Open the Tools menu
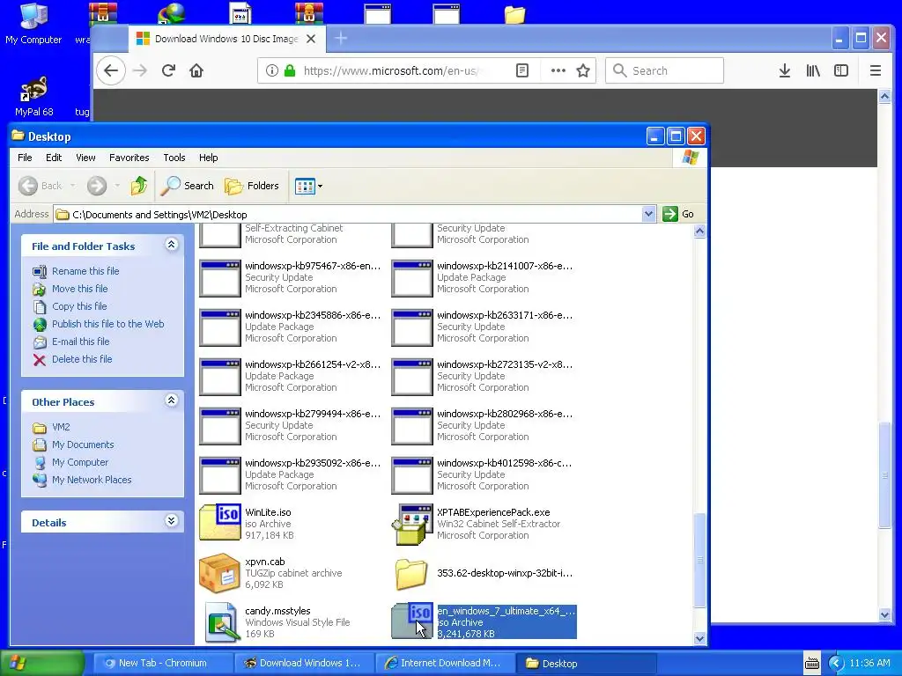The height and width of the screenshot is (676, 902). click(x=174, y=158)
